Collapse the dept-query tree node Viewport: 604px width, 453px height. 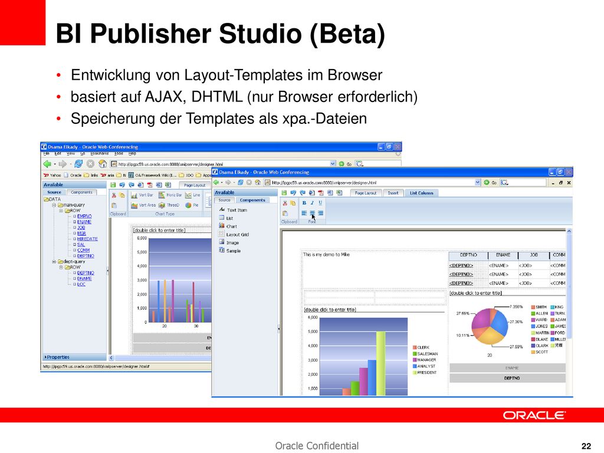(54, 262)
